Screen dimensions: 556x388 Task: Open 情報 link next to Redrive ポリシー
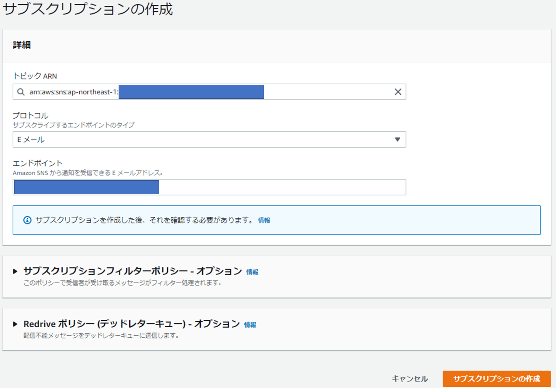[x=250, y=325]
